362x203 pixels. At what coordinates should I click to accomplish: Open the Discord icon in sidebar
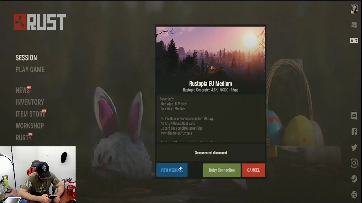[354, 116]
